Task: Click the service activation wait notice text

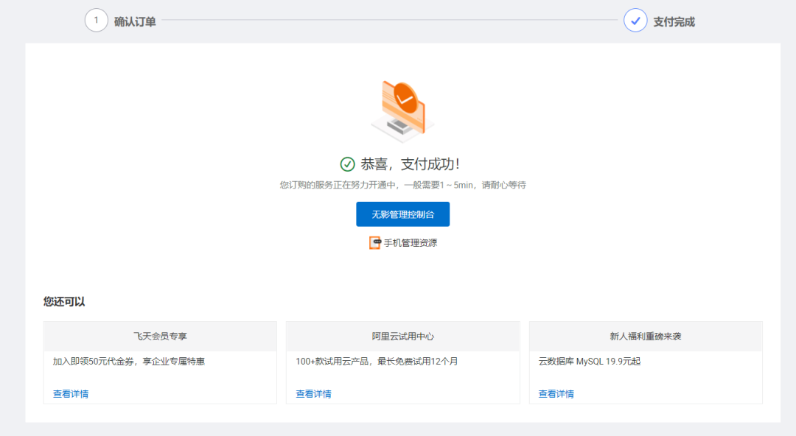Action: click(x=402, y=186)
